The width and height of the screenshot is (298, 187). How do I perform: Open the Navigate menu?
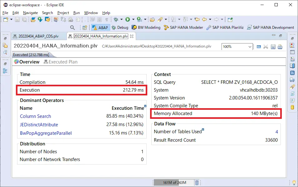click(x=30, y=13)
